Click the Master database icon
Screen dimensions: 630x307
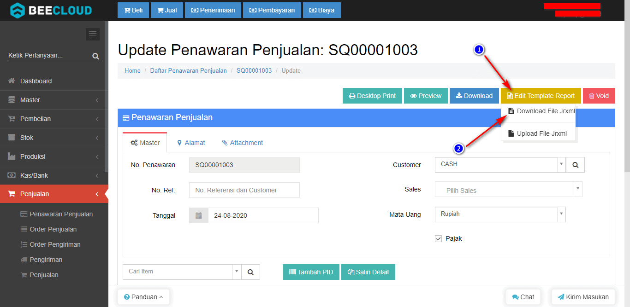12,100
